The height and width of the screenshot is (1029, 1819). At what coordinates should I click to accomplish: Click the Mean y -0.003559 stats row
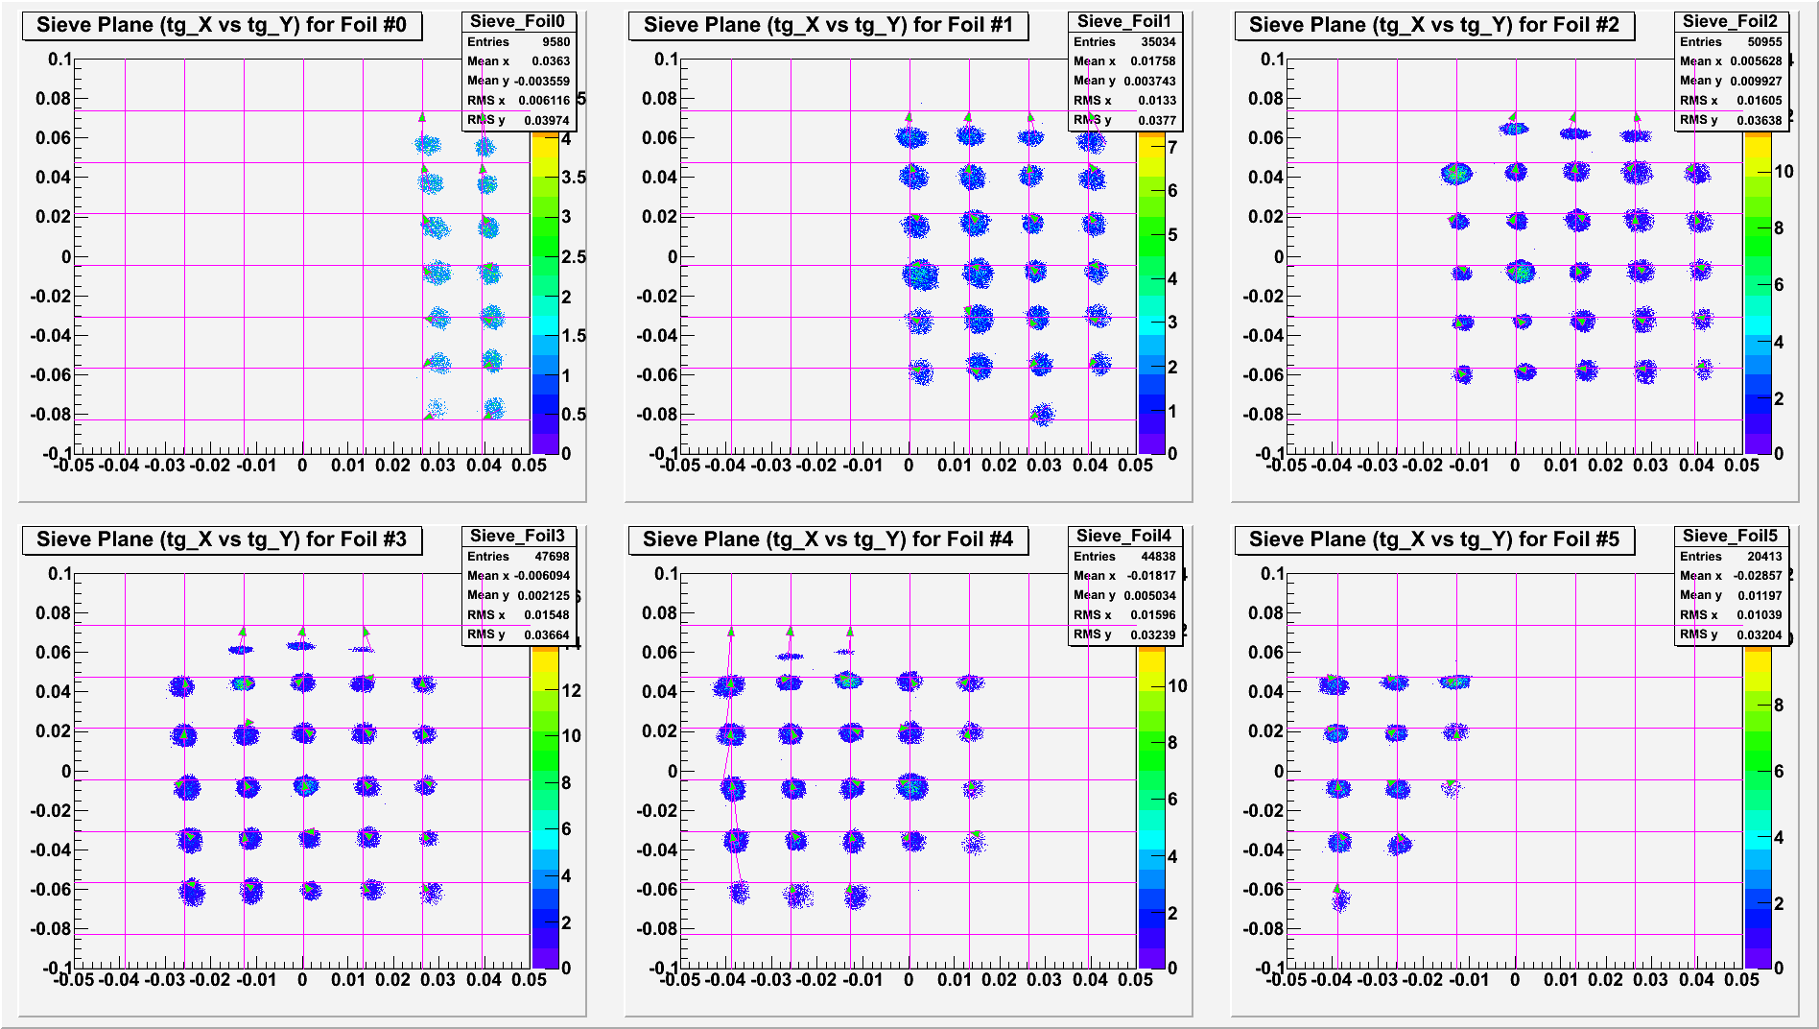518,81
